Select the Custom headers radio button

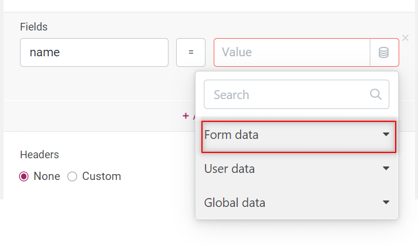pyautogui.click(x=72, y=176)
